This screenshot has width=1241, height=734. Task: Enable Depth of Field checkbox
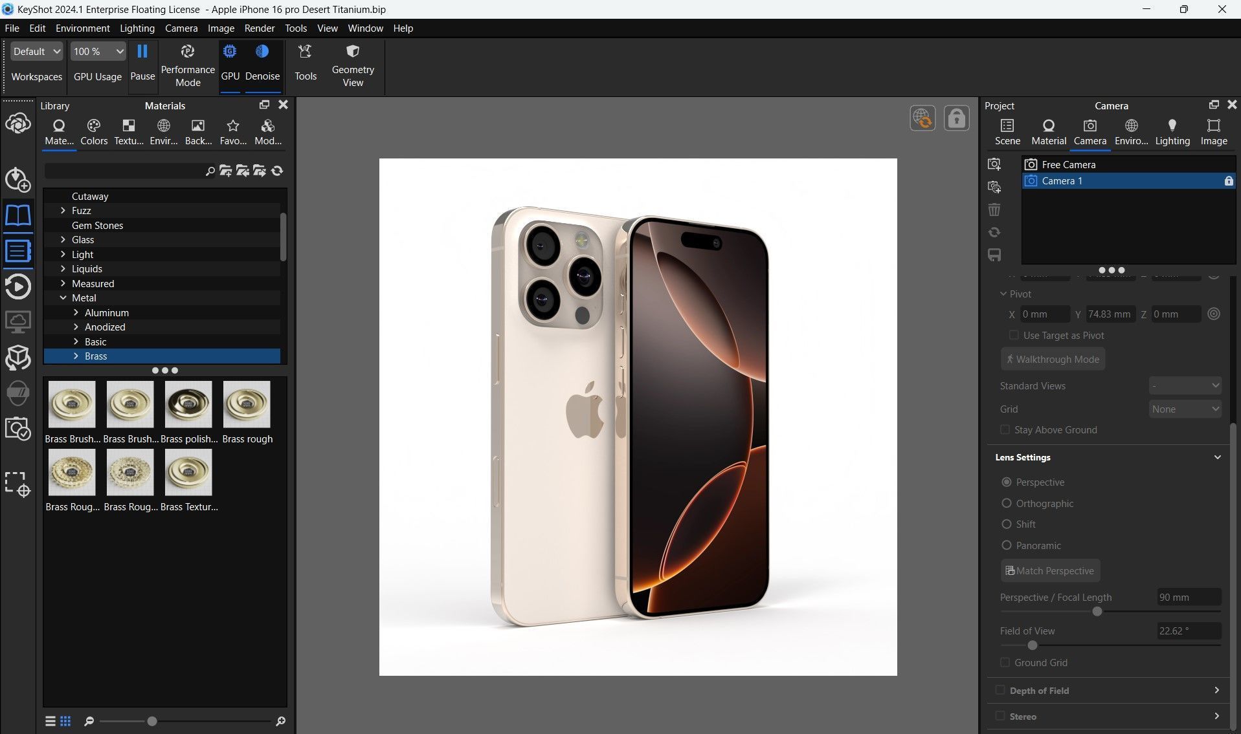1000,690
